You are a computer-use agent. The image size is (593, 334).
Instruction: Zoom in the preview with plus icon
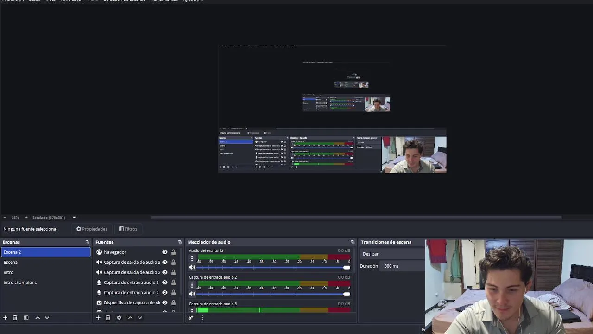pos(26,218)
